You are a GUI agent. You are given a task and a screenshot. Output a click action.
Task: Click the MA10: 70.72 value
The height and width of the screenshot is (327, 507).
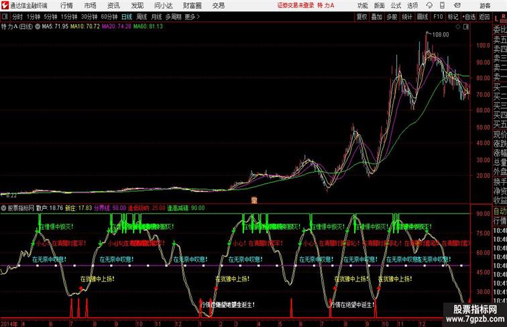tap(85, 27)
